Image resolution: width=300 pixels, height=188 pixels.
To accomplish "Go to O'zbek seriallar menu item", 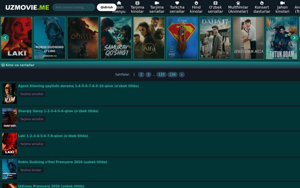I will click(215, 7).
